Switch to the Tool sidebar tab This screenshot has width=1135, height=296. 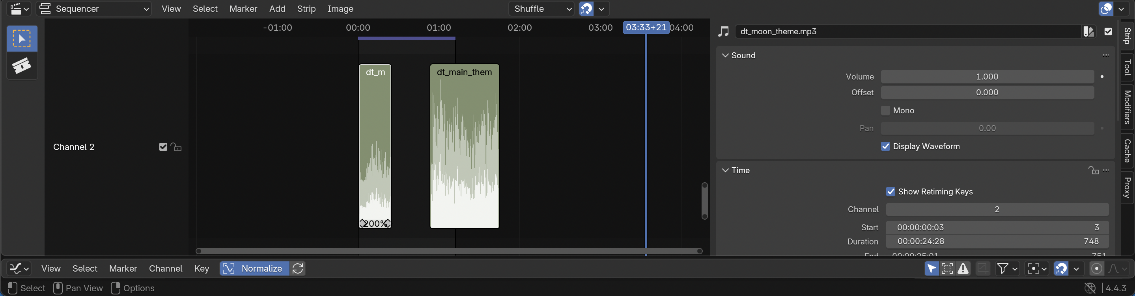[x=1127, y=67]
